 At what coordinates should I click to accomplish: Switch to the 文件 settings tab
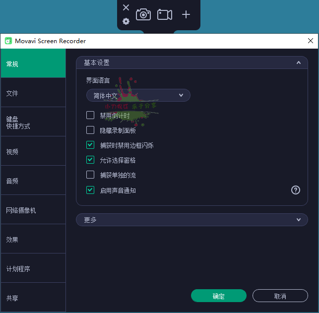pyautogui.click(x=33, y=93)
